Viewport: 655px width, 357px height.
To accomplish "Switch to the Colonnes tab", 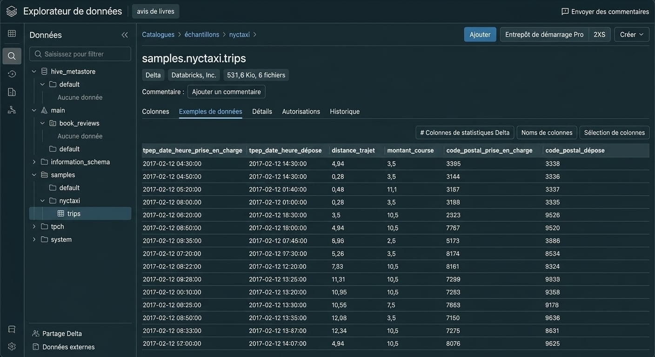I will coord(155,112).
